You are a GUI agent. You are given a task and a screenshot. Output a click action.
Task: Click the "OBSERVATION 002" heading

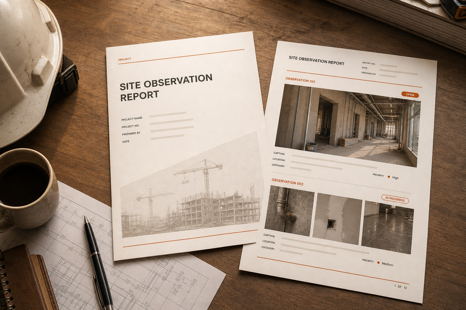[x=287, y=182]
